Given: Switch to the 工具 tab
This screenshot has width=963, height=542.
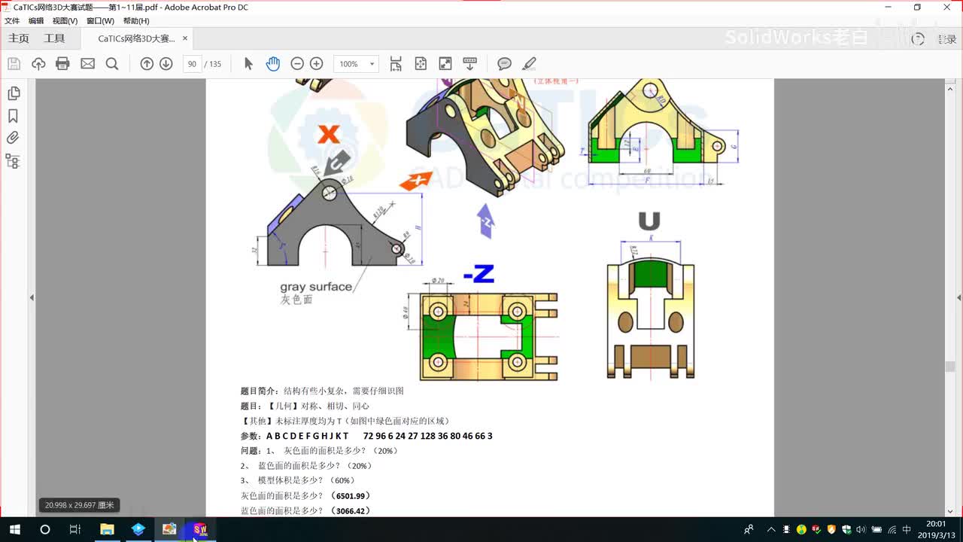Looking at the screenshot, I should click(x=54, y=38).
